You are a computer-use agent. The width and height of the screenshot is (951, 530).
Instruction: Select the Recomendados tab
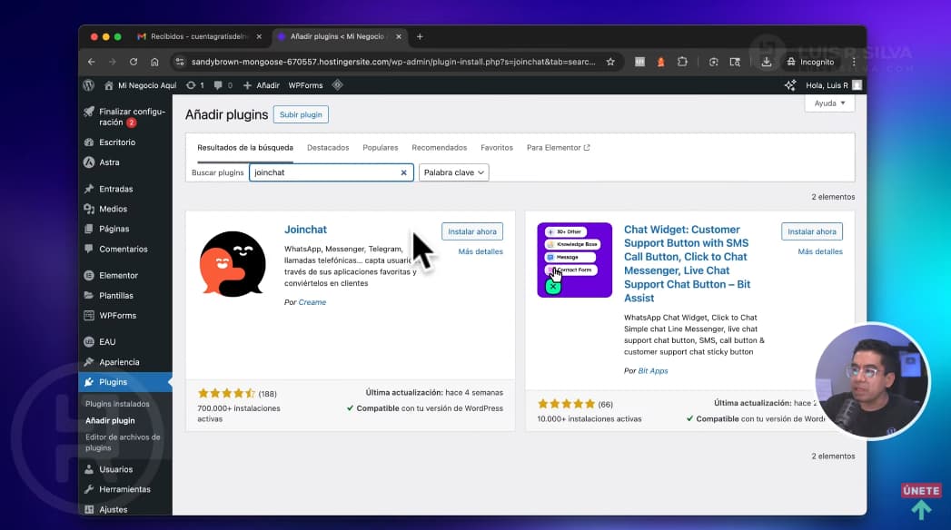pos(439,148)
